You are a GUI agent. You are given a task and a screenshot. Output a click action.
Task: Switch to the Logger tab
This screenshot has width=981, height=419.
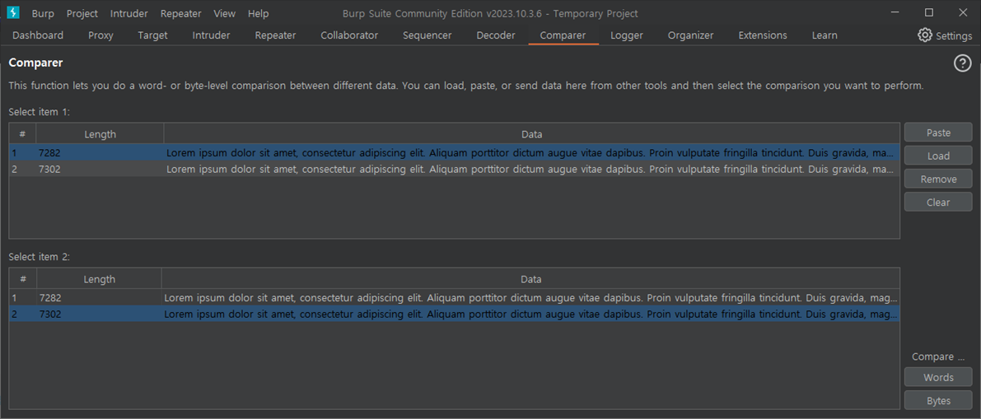pyautogui.click(x=627, y=35)
